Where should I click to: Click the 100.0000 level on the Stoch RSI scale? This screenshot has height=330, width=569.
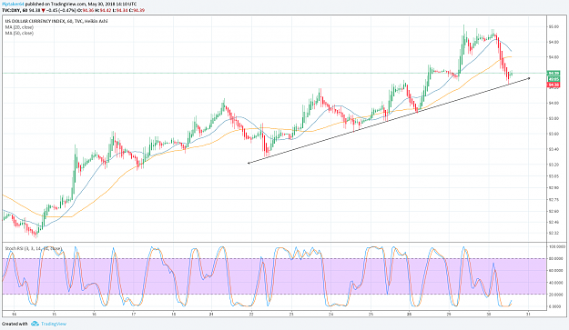(556, 246)
